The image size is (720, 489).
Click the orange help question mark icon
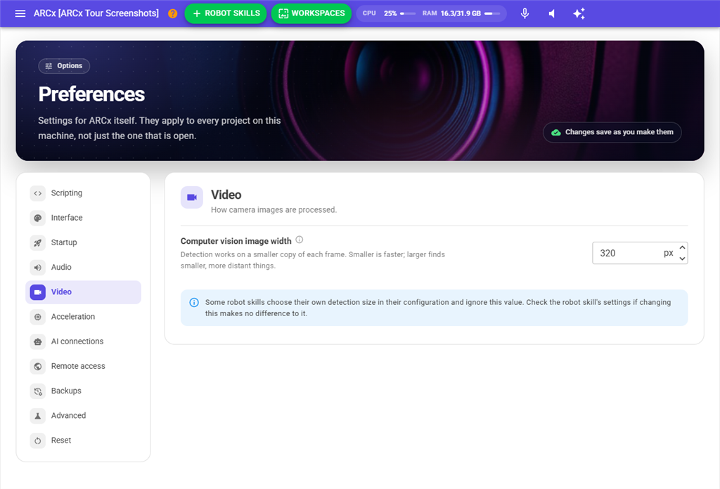(173, 13)
